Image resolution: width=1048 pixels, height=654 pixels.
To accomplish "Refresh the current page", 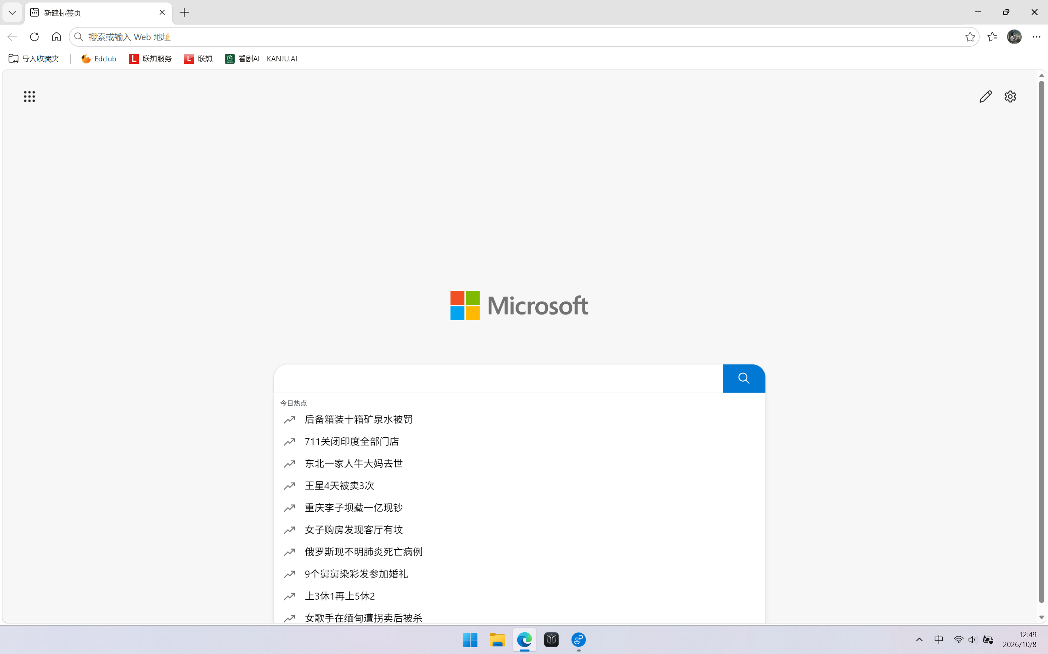I will 34,37.
